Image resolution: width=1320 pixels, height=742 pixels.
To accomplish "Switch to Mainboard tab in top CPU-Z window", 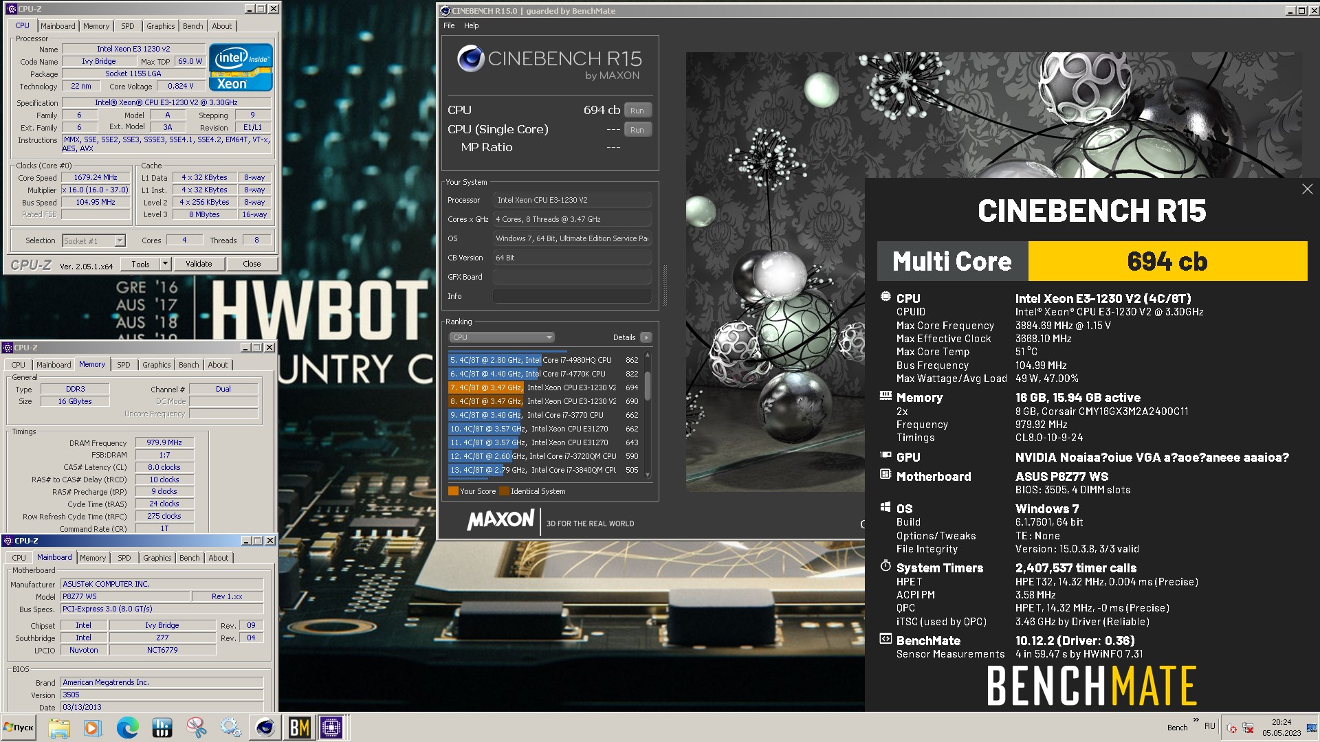I will 58,26.
